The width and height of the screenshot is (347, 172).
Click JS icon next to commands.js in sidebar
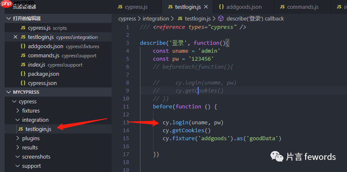coord(23,56)
